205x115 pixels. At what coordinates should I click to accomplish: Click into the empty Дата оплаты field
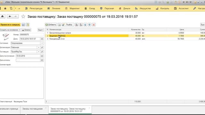point(28,60)
